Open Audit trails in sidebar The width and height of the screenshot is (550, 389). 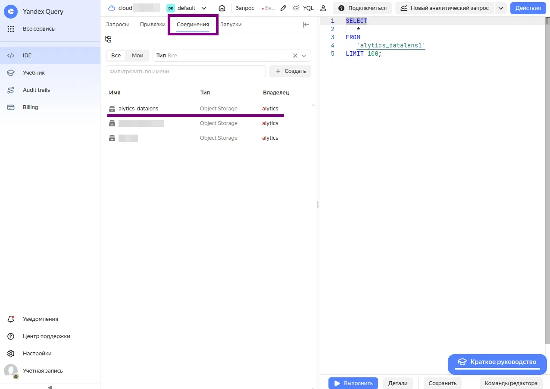50,90
